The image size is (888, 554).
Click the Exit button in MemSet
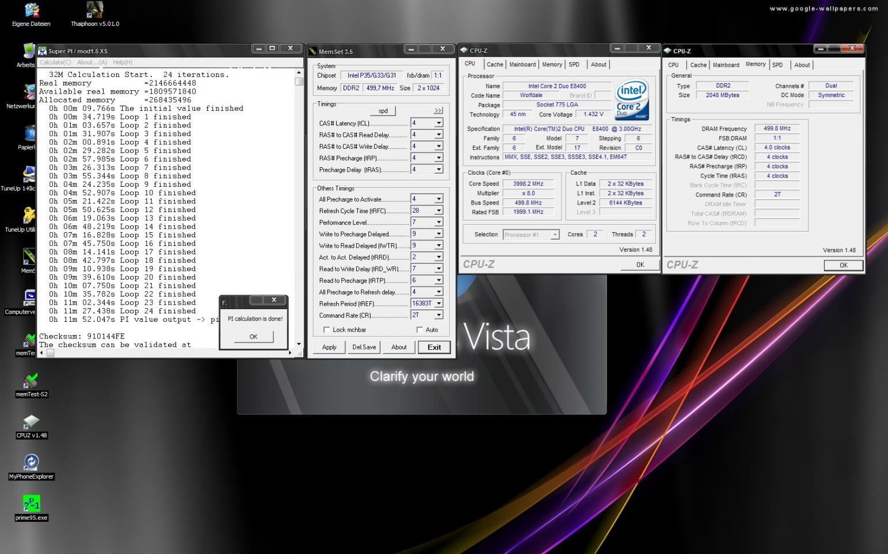[x=434, y=347]
